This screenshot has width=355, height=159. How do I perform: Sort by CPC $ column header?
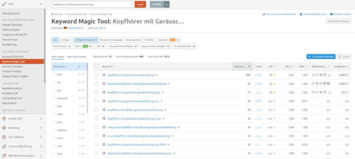[x=289, y=66]
